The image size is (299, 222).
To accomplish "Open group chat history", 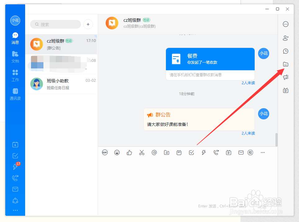I will [x=285, y=51].
